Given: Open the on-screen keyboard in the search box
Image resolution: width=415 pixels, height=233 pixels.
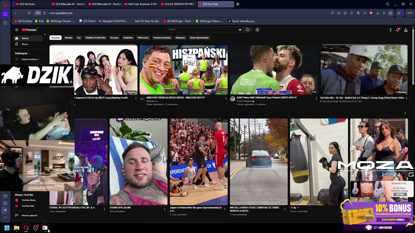Looking at the screenshot, I should click(x=240, y=30).
